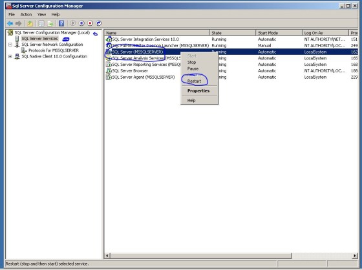
Task: Choose Help from the context menu
Action: coord(200,100)
